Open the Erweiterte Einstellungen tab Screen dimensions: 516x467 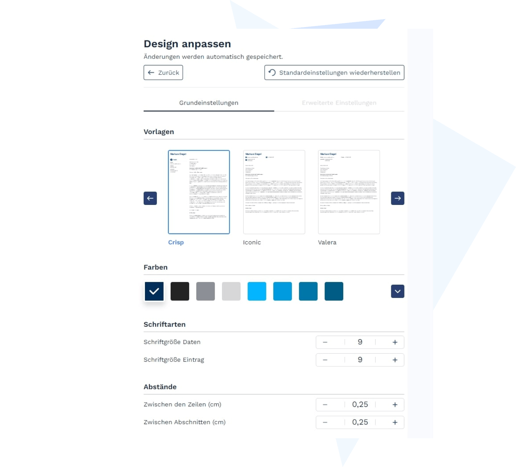pos(339,103)
